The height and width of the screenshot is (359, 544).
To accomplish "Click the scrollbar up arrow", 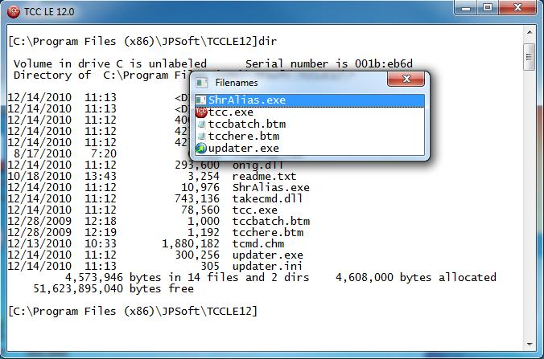I will pyautogui.click(x=530, y=32).
